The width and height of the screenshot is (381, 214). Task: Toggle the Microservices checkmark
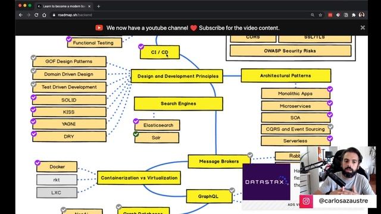pos(330,103)
